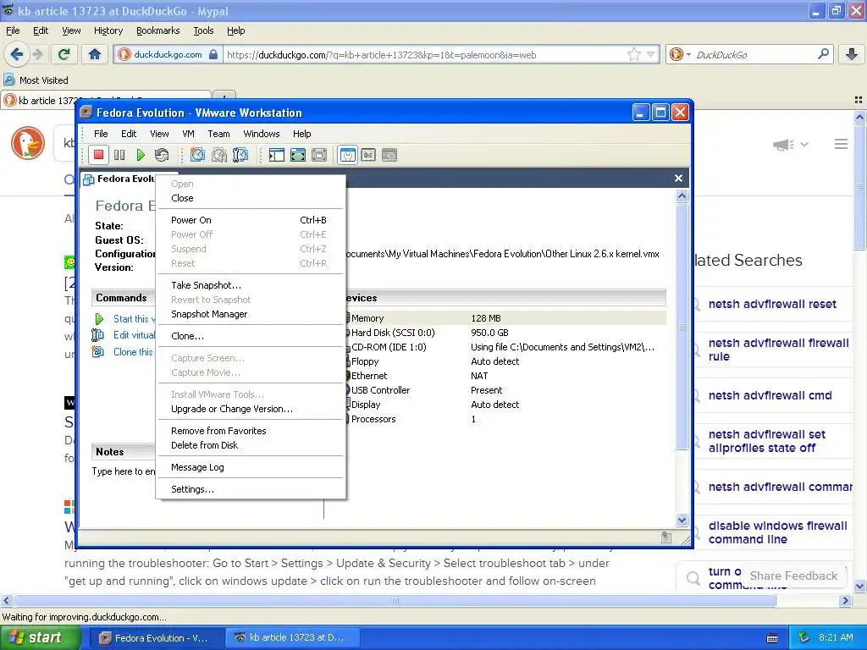Click the browser Forward arrow button
Image resolution: width=867 pixels, height=650 pixels.
point(37,54)
